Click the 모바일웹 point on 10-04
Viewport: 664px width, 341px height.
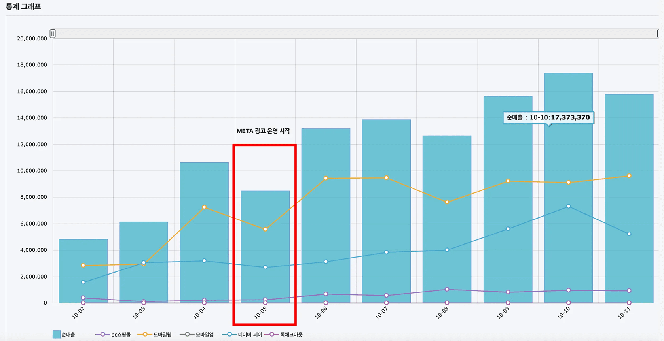(x=204, y=207)
